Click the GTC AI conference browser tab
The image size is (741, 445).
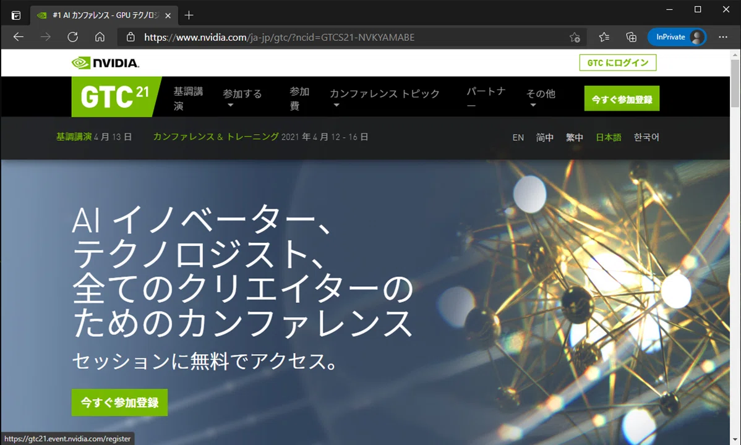[105, 15]
